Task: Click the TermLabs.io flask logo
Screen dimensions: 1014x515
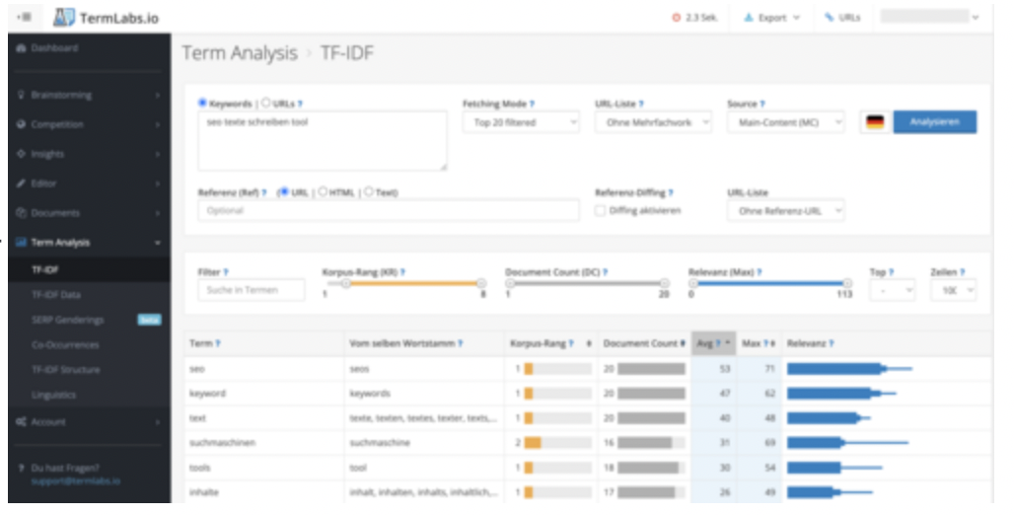Action: point(63,18)
